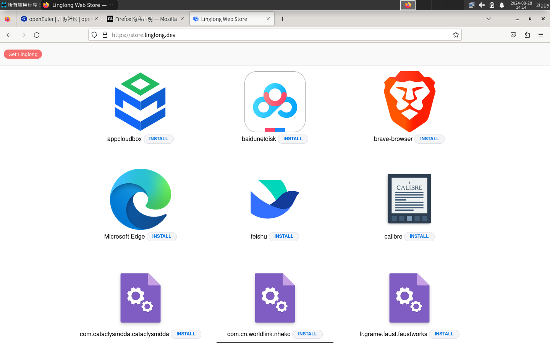Open Firefox View pinned icon
The image size is (550, 343).
pos(8,19)
